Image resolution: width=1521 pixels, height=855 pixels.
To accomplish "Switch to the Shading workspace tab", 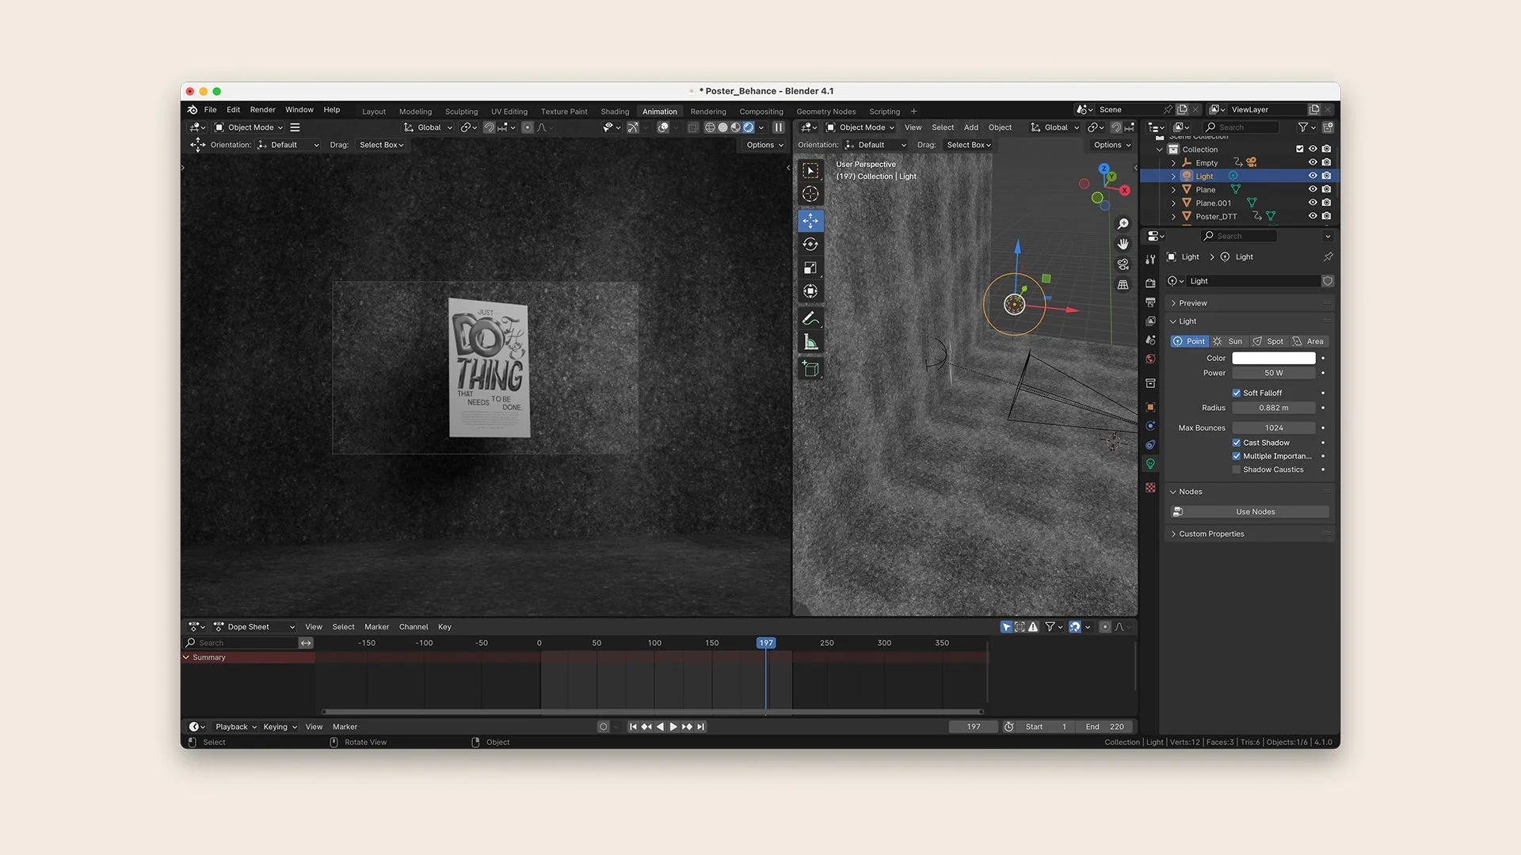I will coord(615,112).
